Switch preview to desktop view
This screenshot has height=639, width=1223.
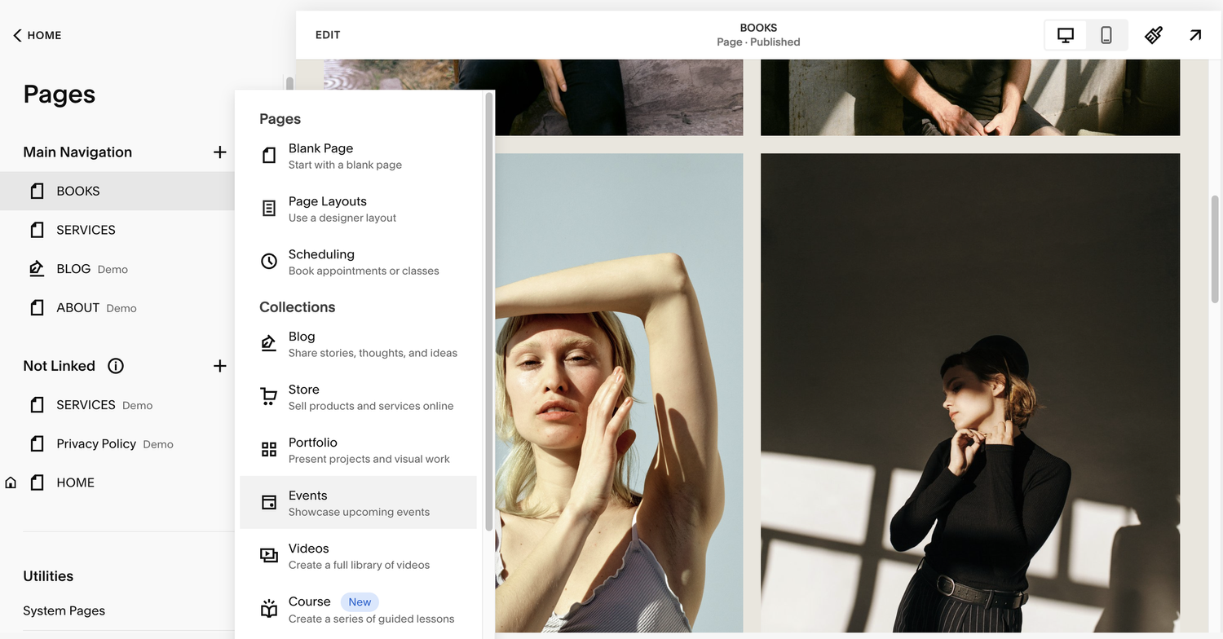pos(1065,35)
